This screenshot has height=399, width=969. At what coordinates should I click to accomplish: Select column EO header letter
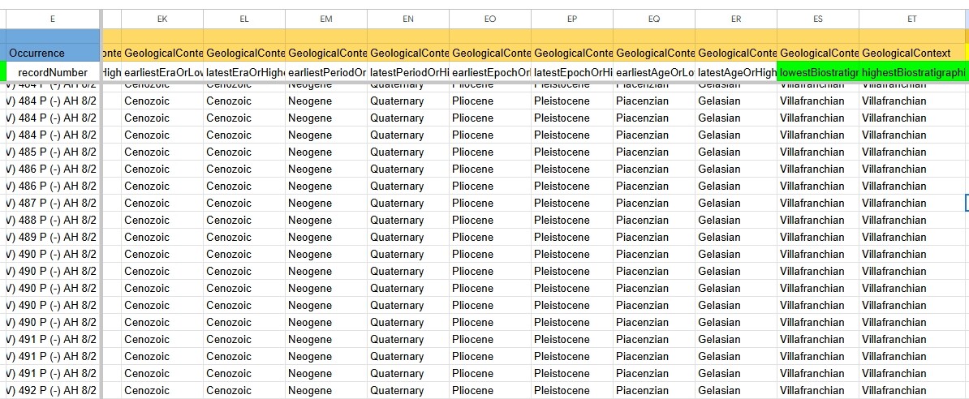click(x=490, y=18)
